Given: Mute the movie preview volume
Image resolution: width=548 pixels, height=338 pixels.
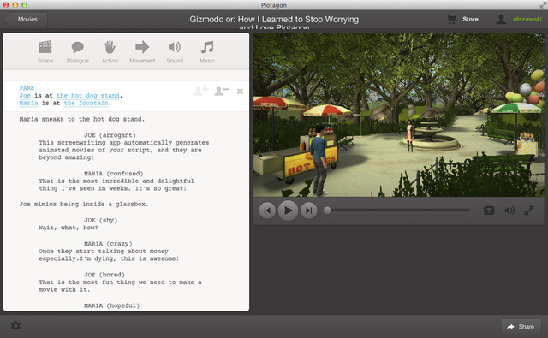Looking at the screenshot, I should (509, 211).
